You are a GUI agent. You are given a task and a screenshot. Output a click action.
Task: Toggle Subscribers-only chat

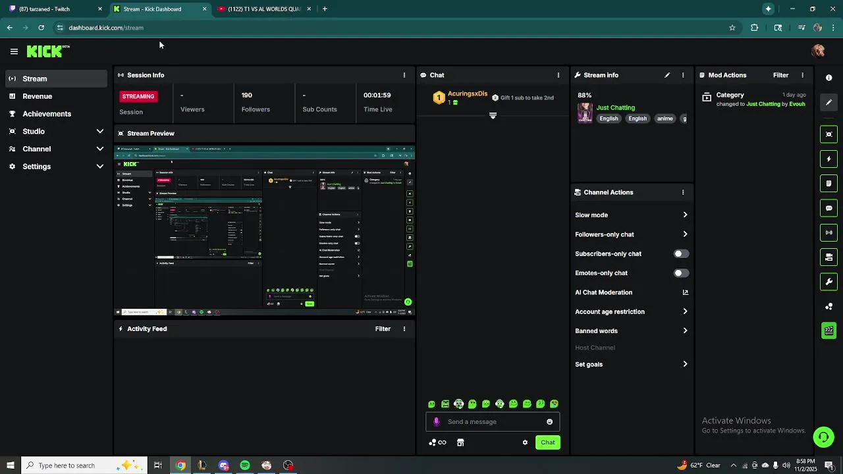point(681,253)
